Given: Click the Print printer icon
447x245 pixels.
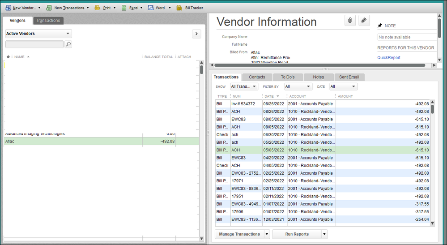Looking at the screenshot, I should pos(97,8).
